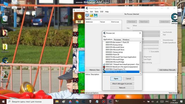
Task: Open File Explorer from the taskbar
Action: tap(57, 101)
